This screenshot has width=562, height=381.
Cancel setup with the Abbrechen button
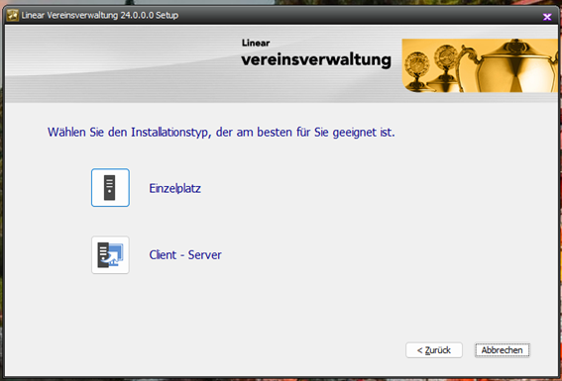click(x=502, y=350)
